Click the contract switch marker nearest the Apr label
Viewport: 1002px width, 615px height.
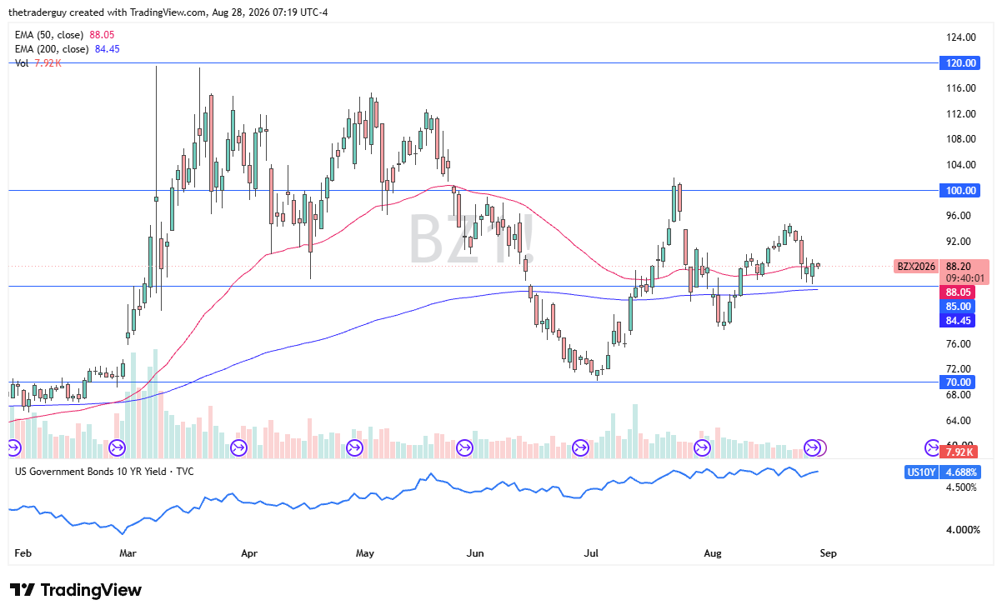point(238,448)
